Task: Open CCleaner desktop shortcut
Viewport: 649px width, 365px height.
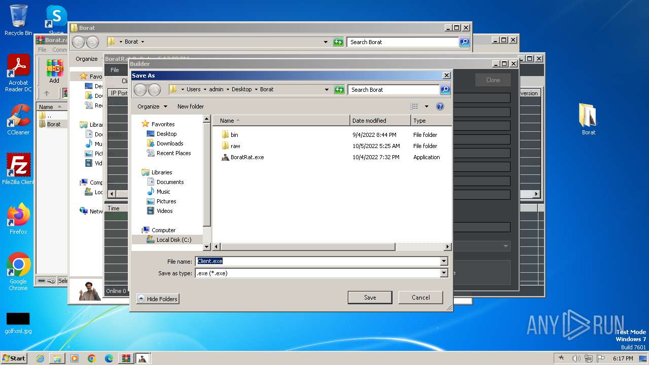Action: click(18, 120)
